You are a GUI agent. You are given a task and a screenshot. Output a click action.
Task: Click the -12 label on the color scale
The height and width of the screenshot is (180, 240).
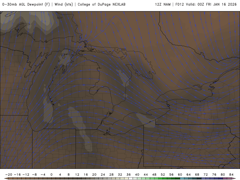(26, 175)
